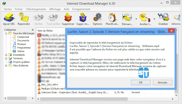Select the Programmes category
The height and width of the screenshot is (104, 182).
pos(24,48)
